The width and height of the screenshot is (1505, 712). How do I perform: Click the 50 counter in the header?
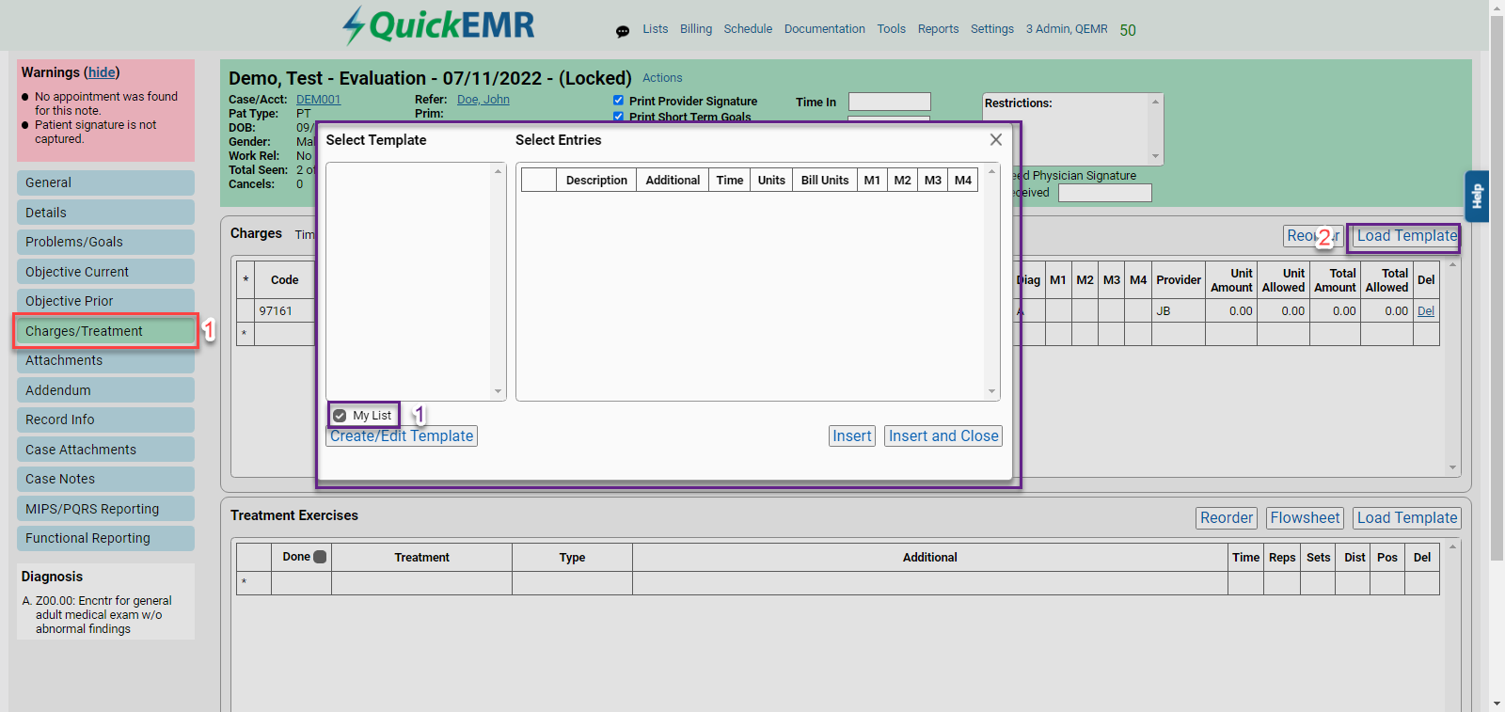coord(1128,30)
